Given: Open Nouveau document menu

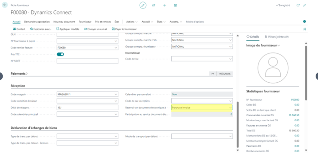Looking at the screenshot, I should tap(64, 22).
